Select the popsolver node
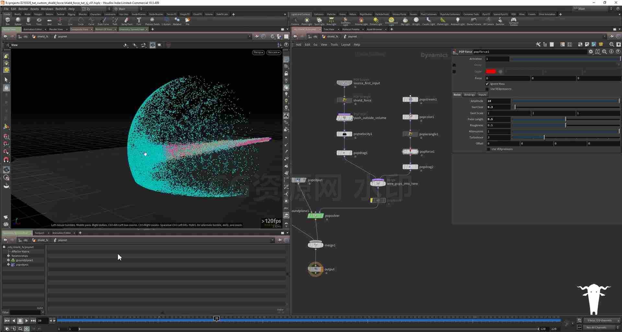Viewport: 622px width, 332px height. pyautogui.click(x=316, y=216)
